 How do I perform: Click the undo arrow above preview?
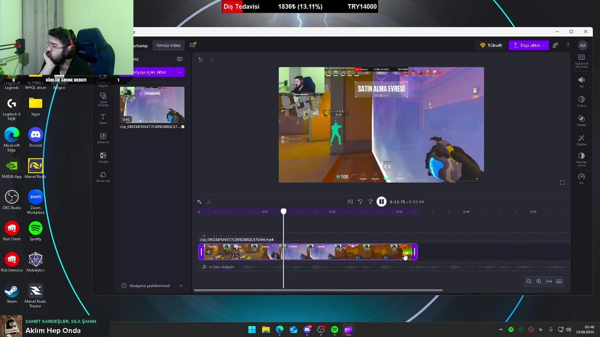click(x=200, y=59)
